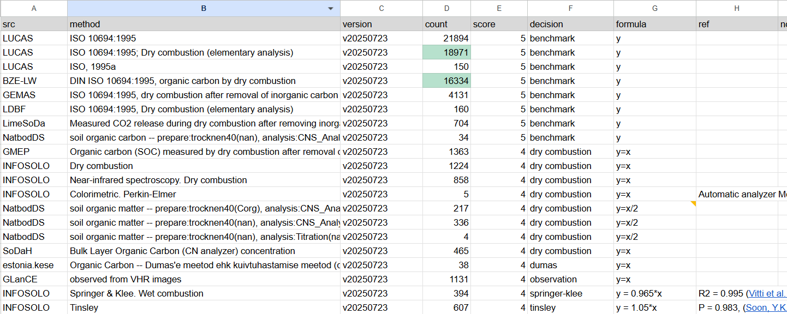
Task: Select the 'springer-klee' decision cell
Action: tap(570, 293)
